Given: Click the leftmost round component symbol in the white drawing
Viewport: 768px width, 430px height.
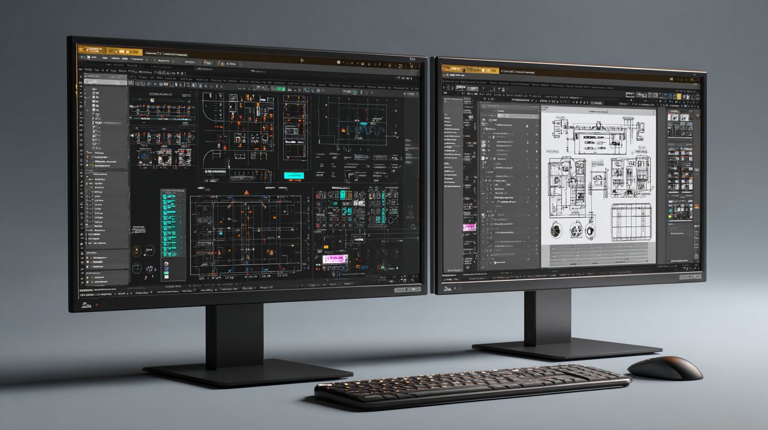Looking at the screenshot, I should 556,230.
